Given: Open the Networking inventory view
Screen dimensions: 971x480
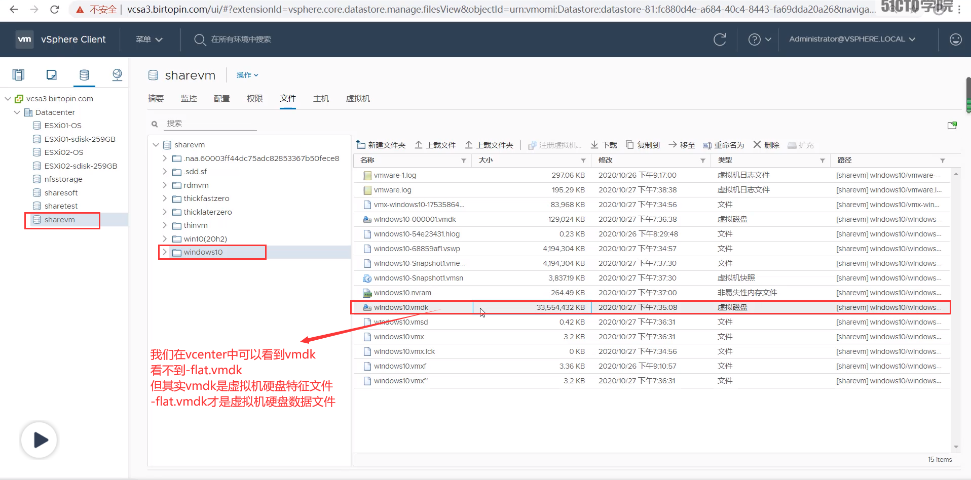Looking at the screenshot, I should coord(117,75).
